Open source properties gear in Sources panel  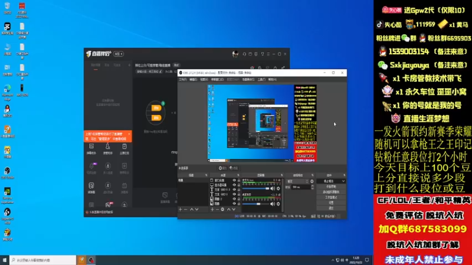222,210
